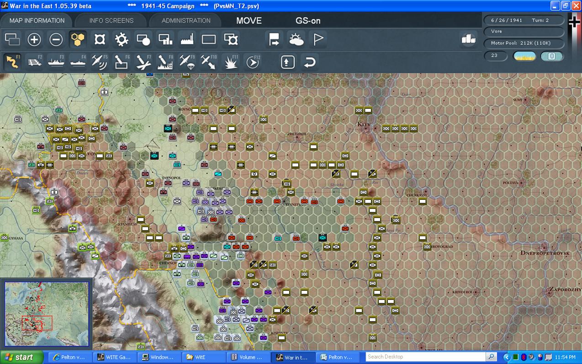Select the F6 bomb unit mode

122,62
